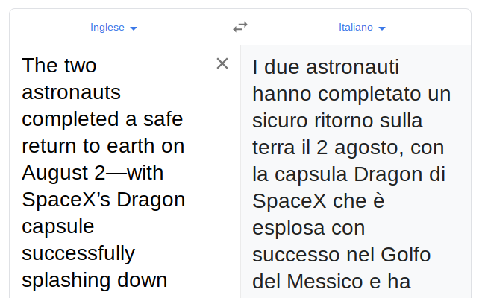This screenshot has width=482, height=298.
Task: Click "del Messico e ha" translated line
Action: 332,282
